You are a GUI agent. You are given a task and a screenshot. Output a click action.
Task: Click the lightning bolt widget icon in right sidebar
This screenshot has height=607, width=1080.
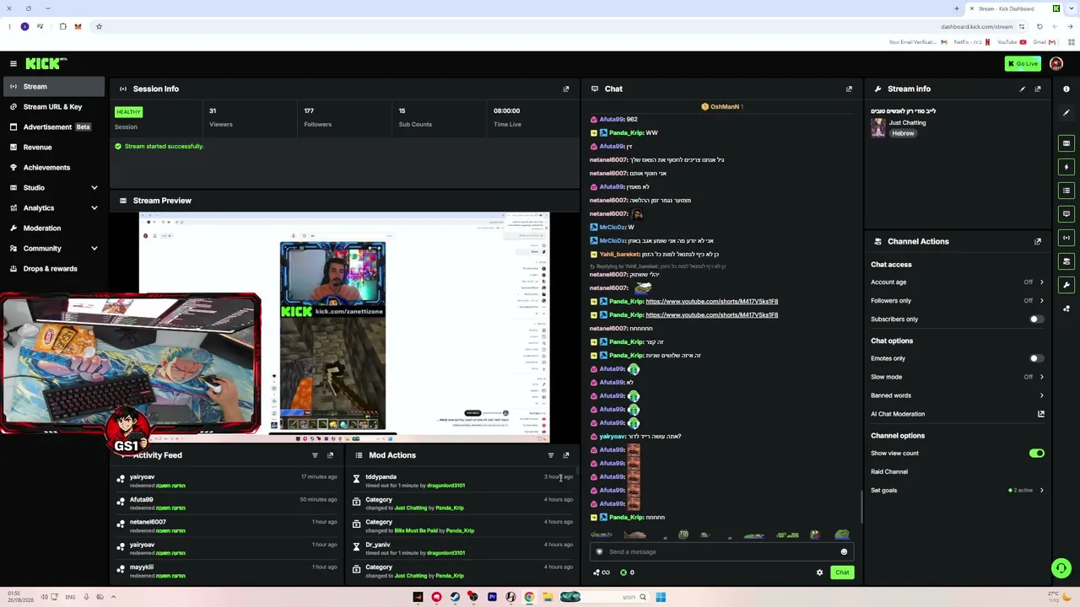click(1066, 167)
